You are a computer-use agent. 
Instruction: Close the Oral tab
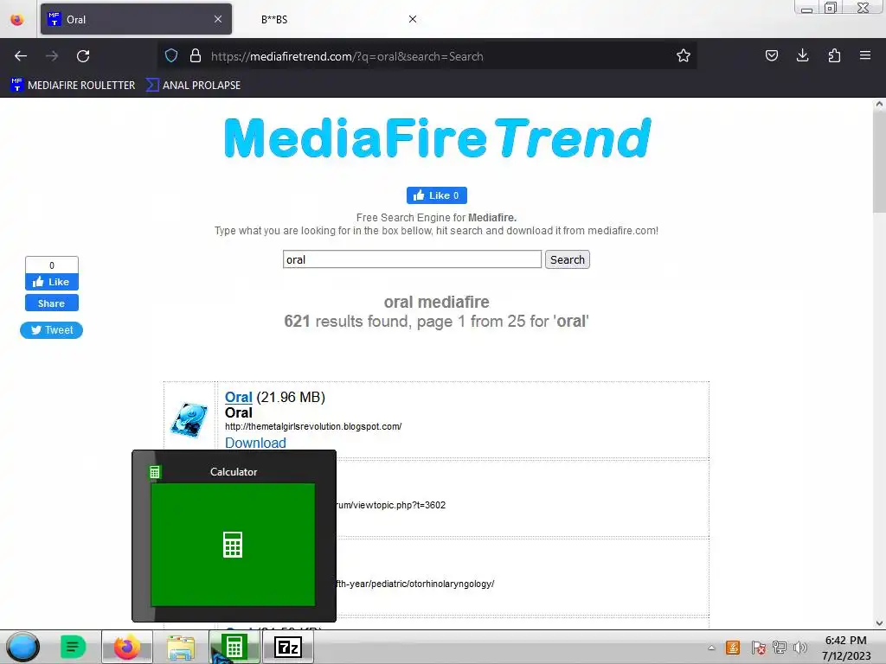(218, 19)
